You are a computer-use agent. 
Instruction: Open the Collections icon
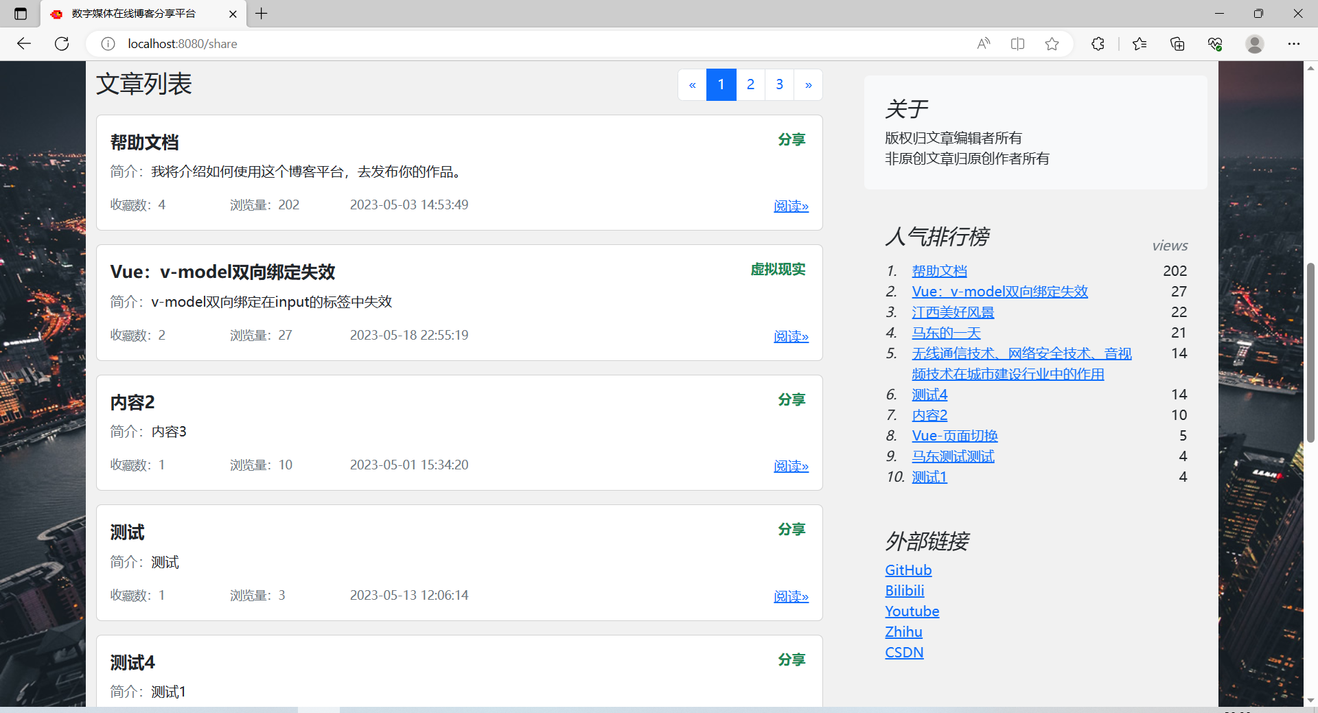[1177, 43]
